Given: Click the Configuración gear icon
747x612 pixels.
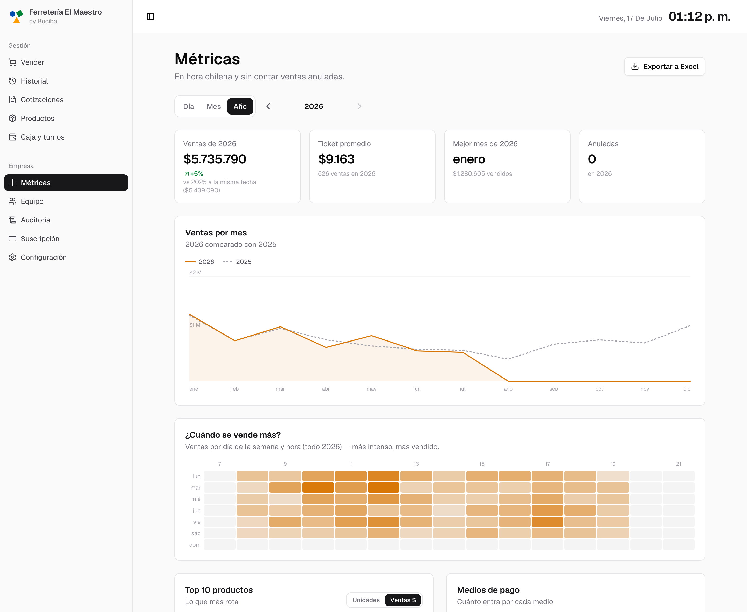Looking at the screenshot, I should tap(13, 257).
